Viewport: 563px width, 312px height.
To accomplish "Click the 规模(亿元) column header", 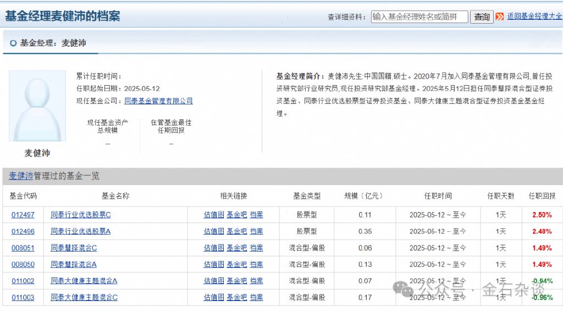I will (x=364, y=196).
